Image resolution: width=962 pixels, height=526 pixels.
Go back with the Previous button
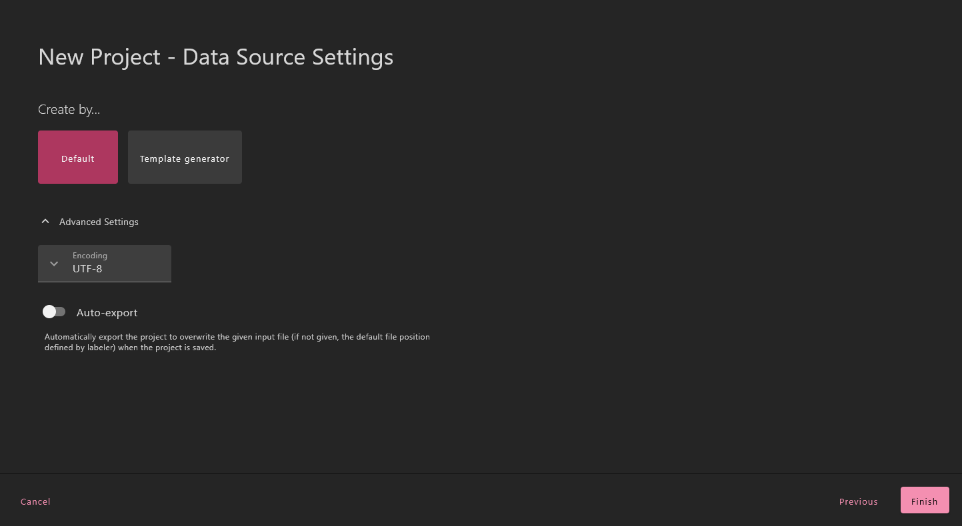point(858,501)
